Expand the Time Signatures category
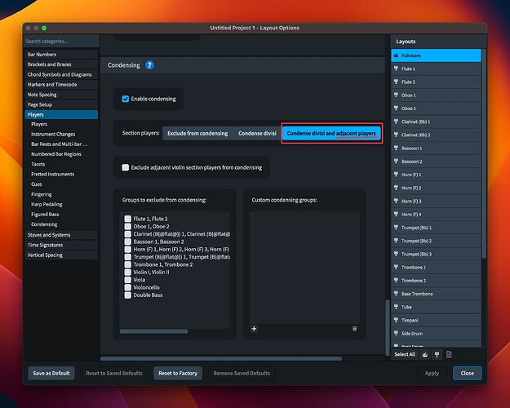The image size is (510, 408). click(61, 245)
